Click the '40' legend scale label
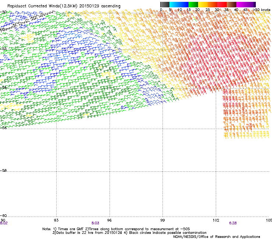The width and height of the screenshot is (272, 239). pos(236,10)
